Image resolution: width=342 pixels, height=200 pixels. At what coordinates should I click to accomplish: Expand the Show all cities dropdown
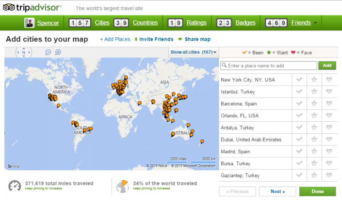194,52
